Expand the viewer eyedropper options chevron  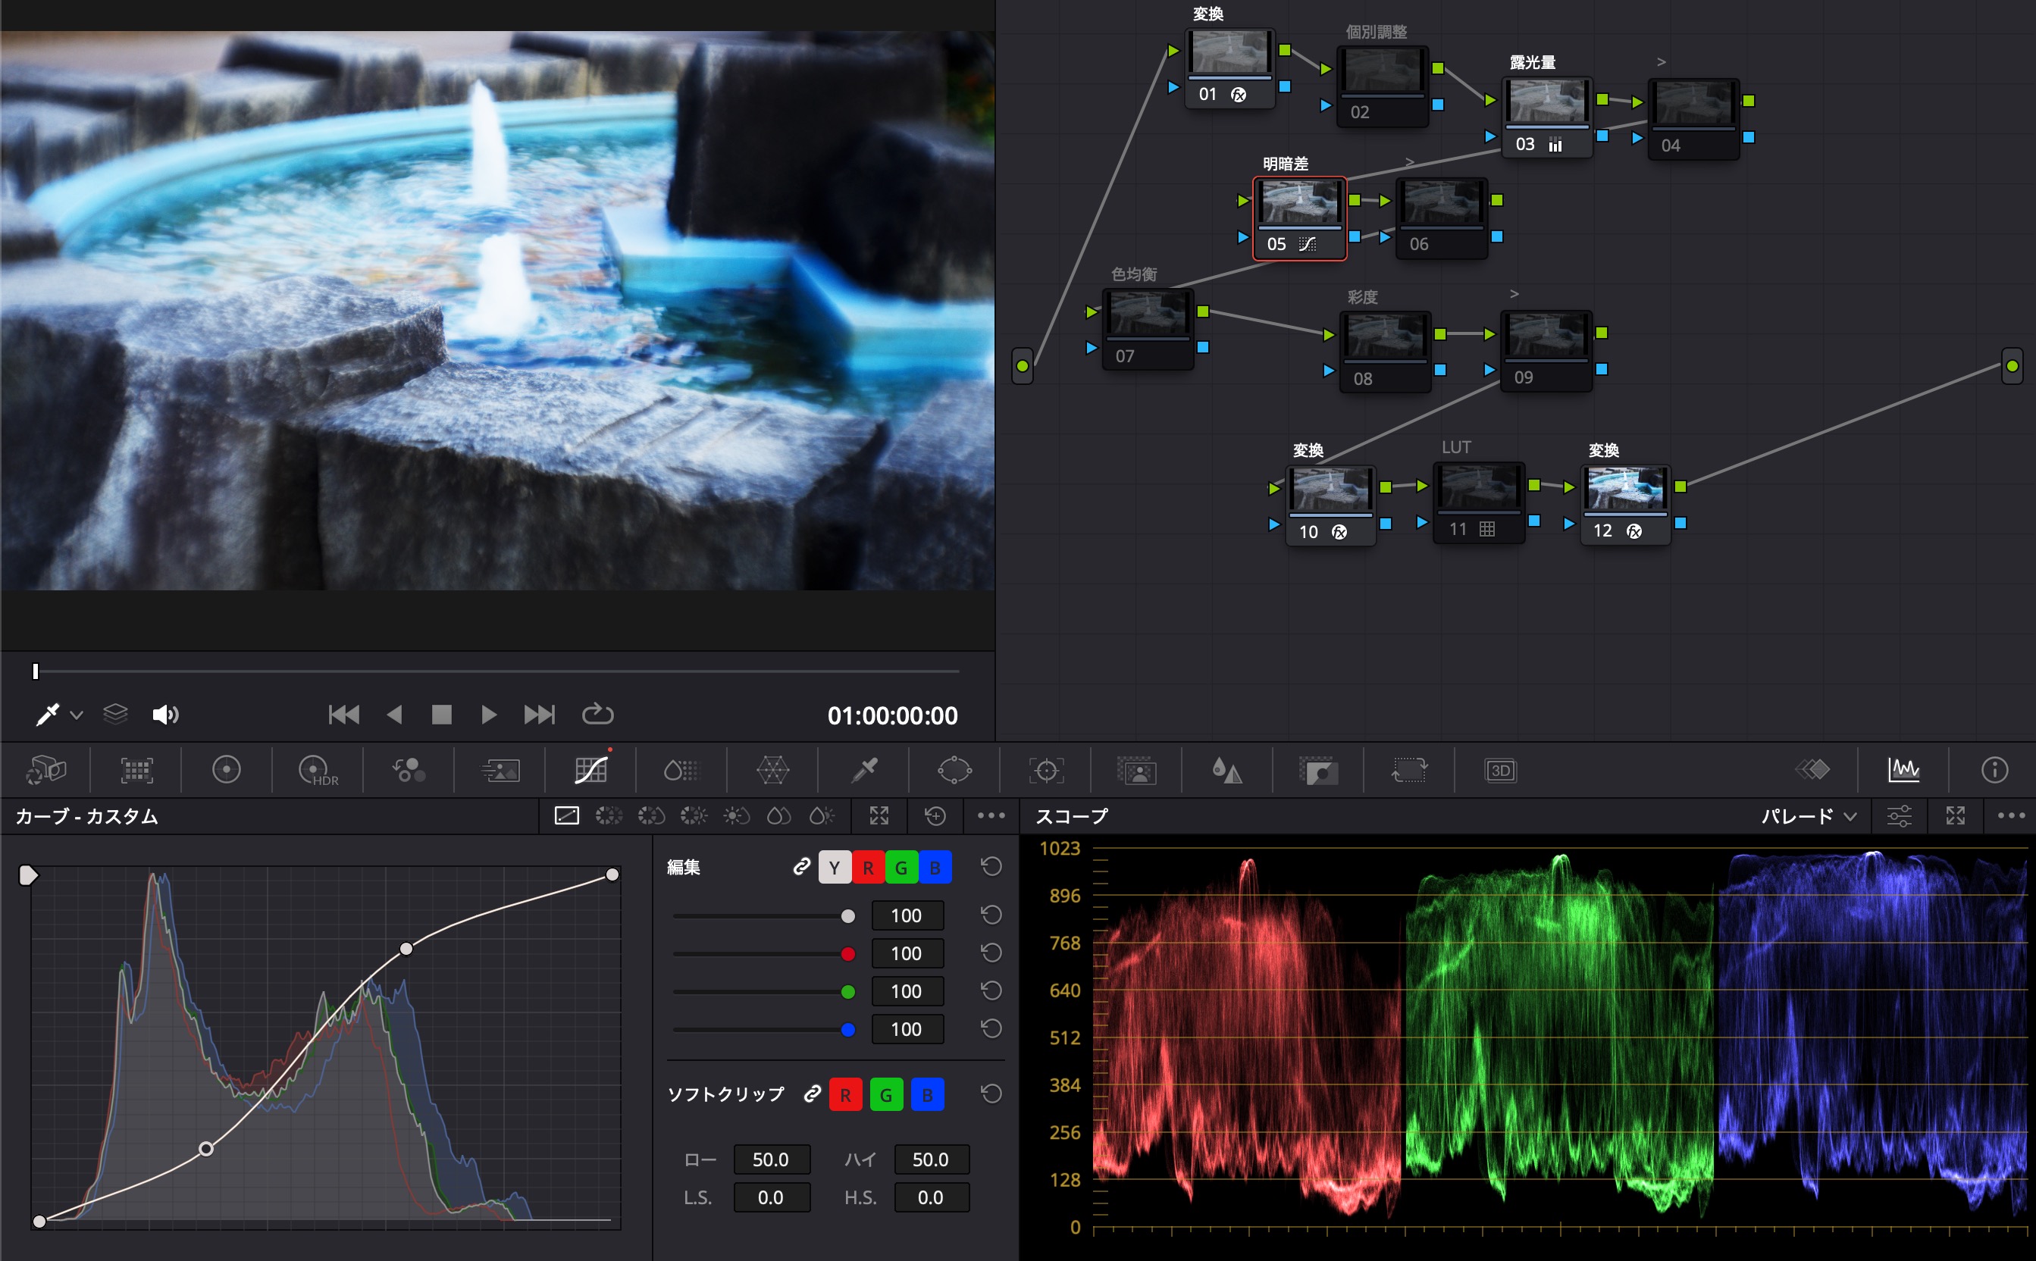click(x=77, y=715)
